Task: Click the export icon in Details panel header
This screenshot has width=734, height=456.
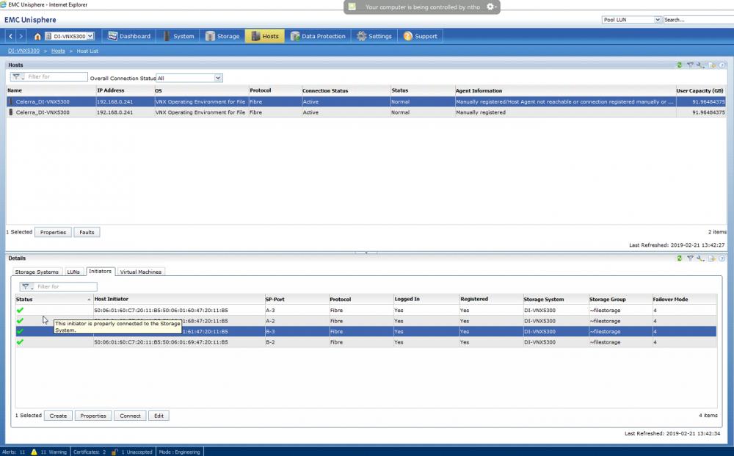Action: pyautogui.click(x=711, y=258)
